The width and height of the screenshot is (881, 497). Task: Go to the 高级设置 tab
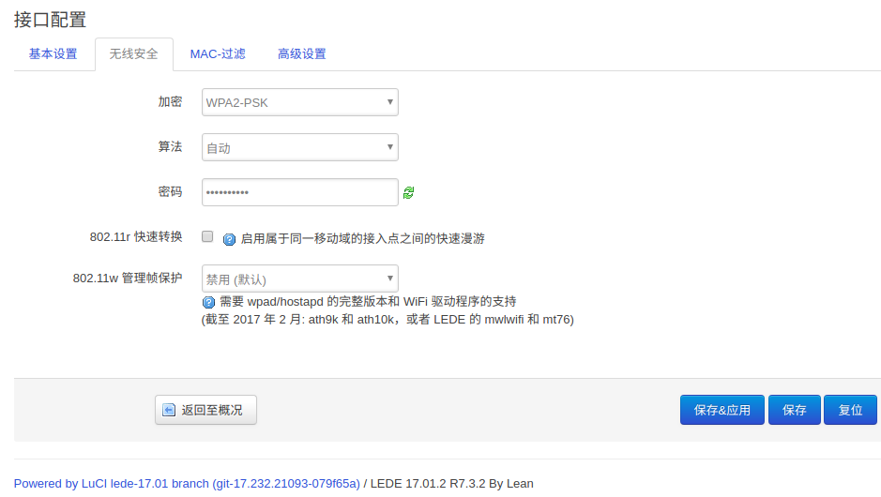click(x=302, y=54)
